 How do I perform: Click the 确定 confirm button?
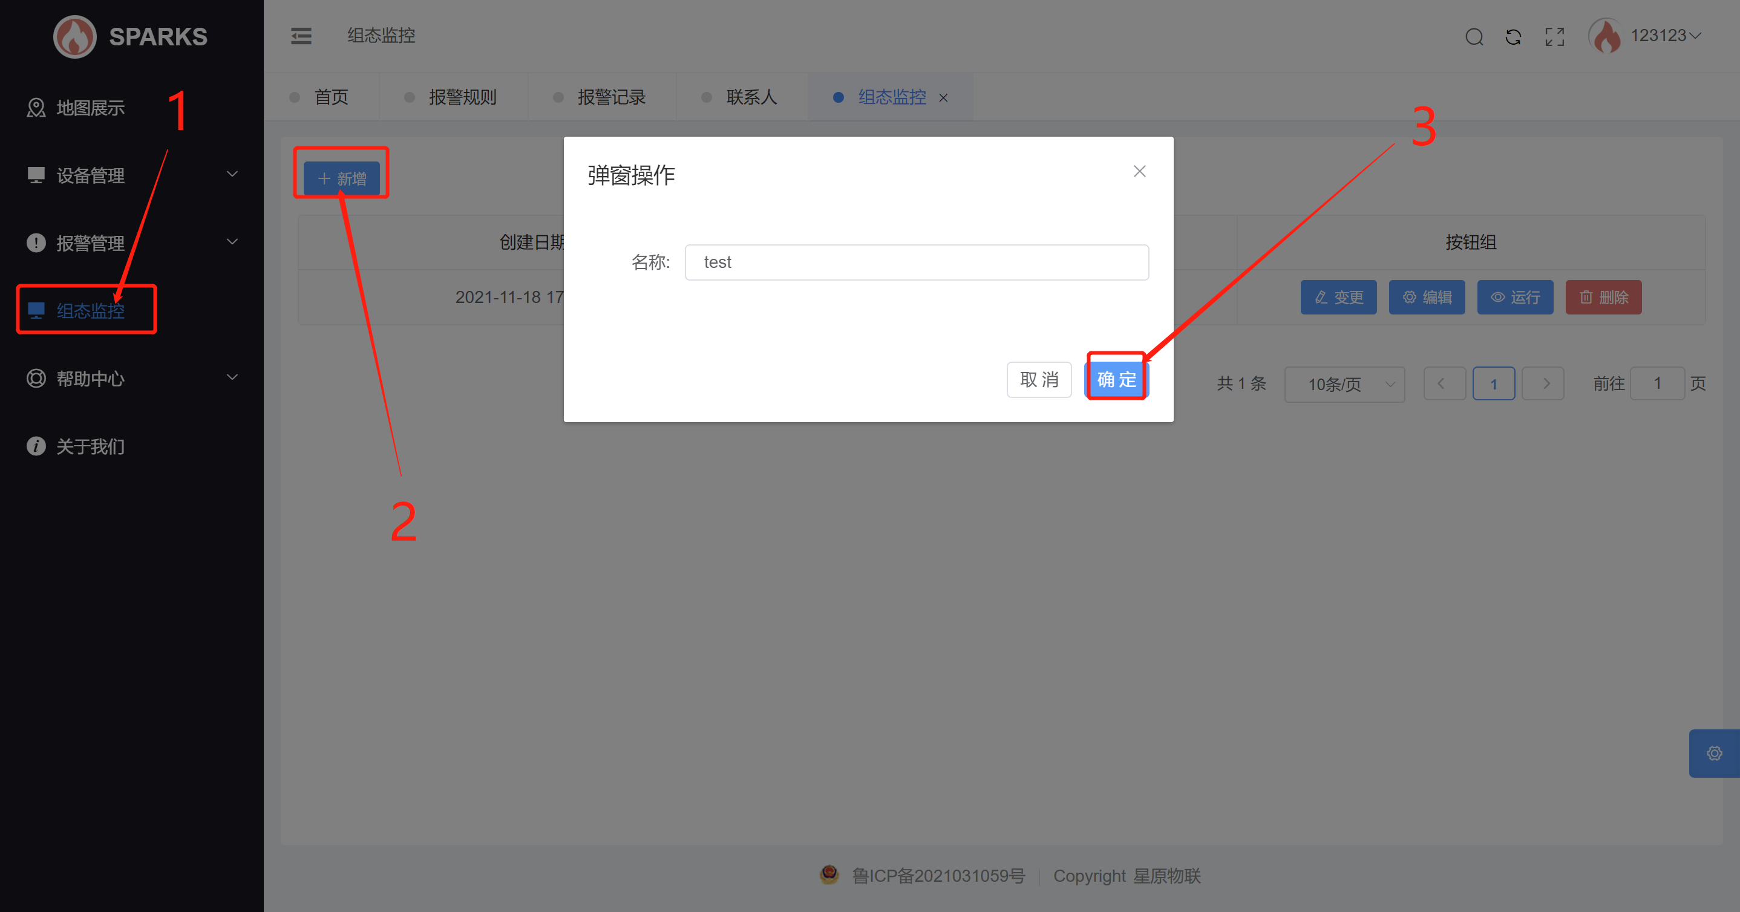pos(1117,379)
